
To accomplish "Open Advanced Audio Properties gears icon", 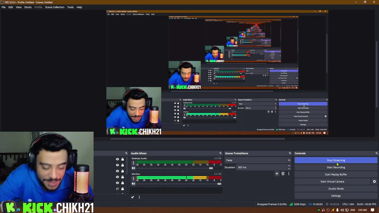I will tap(133, 197).
